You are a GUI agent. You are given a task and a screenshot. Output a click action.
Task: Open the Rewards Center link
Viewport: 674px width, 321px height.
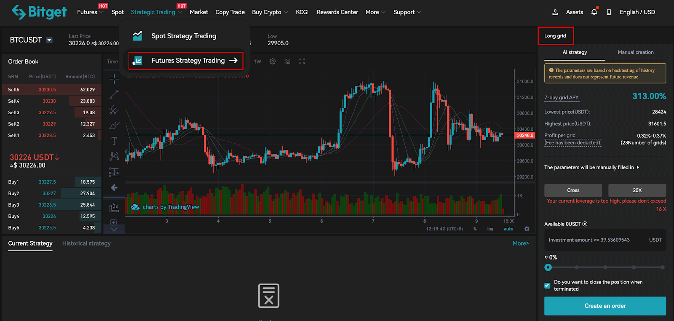tap(337, 12)
